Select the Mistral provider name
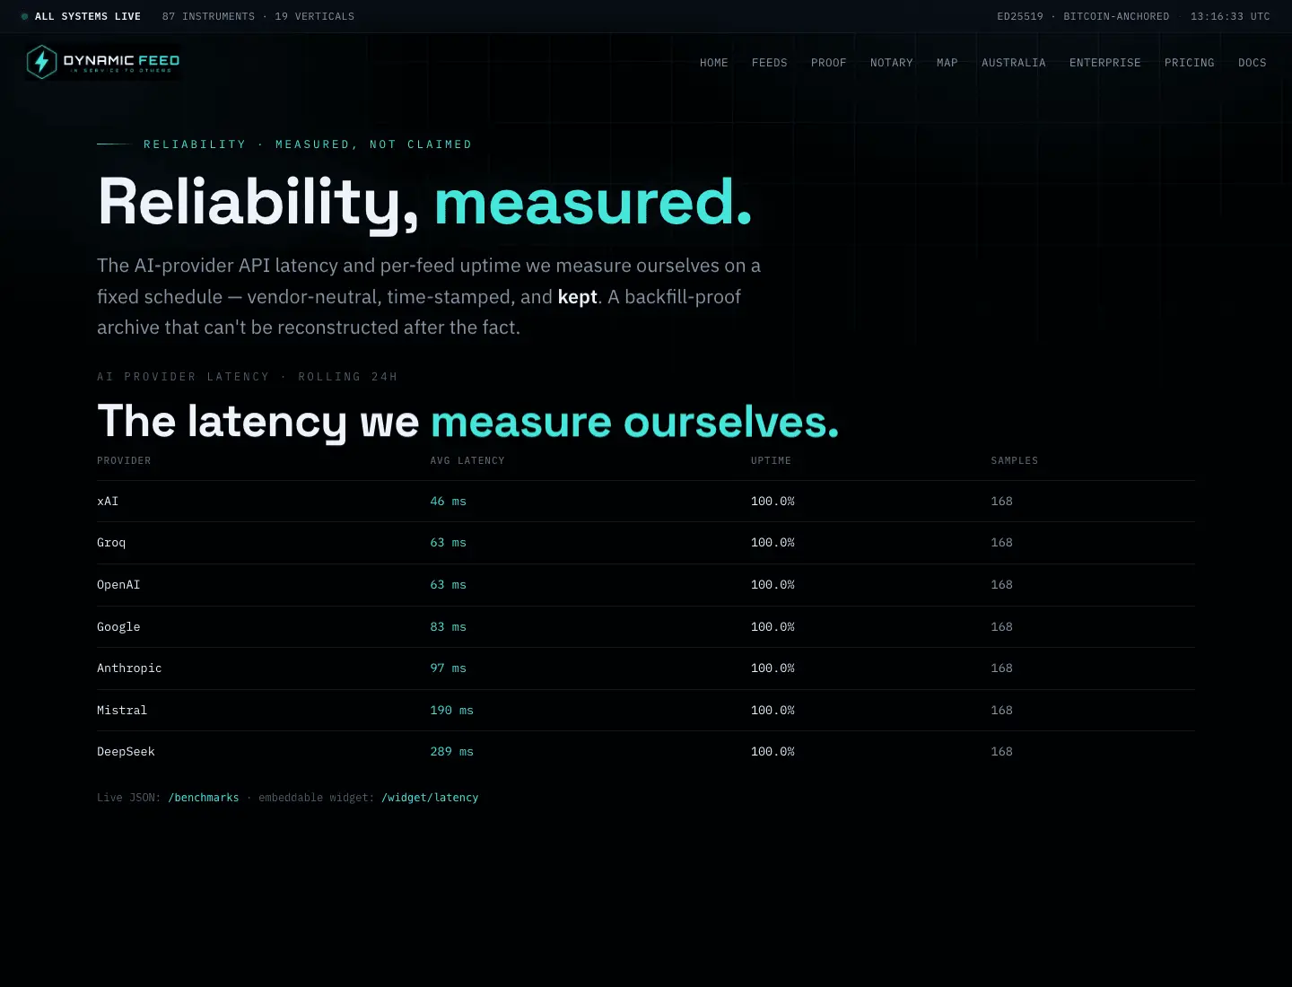Viewport: 1292px width, 987px height. pyautogui.click(x=122, y=711)
